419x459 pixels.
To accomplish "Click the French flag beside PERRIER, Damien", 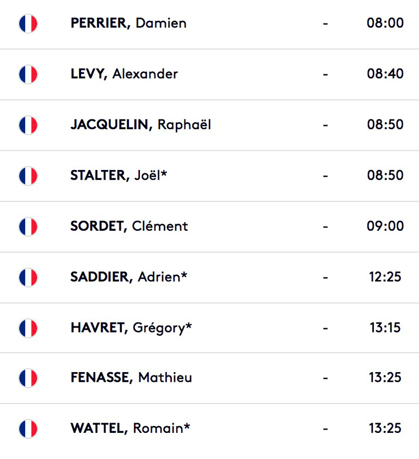I will pos(28,23).
